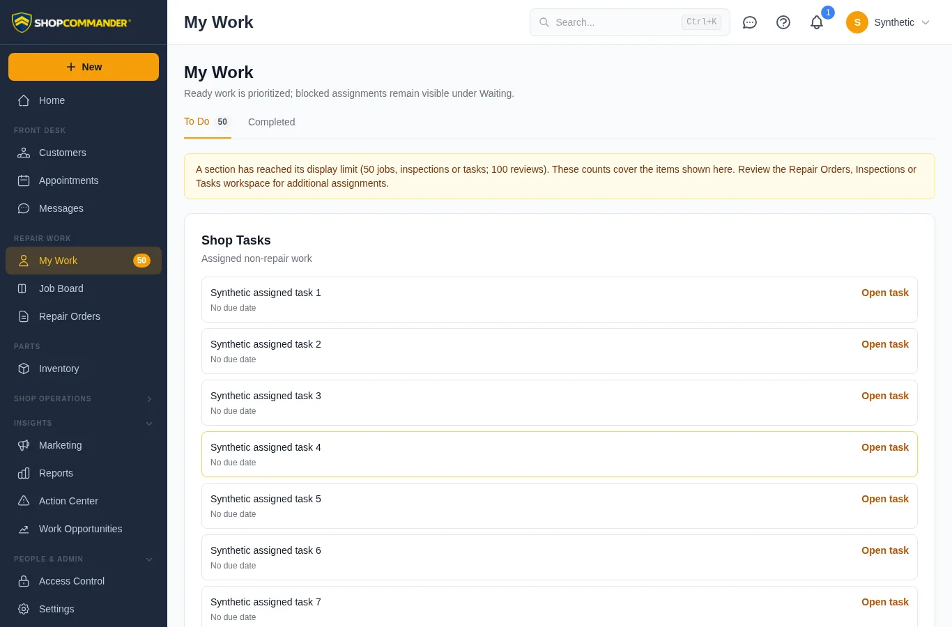Click the Messages speech bubble icon
Image resolution: width=952 pixels, height=627 pixels.
coord(24,208)
